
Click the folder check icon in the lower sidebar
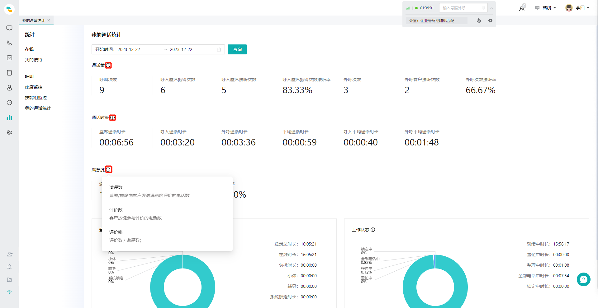tap(9, 280)
